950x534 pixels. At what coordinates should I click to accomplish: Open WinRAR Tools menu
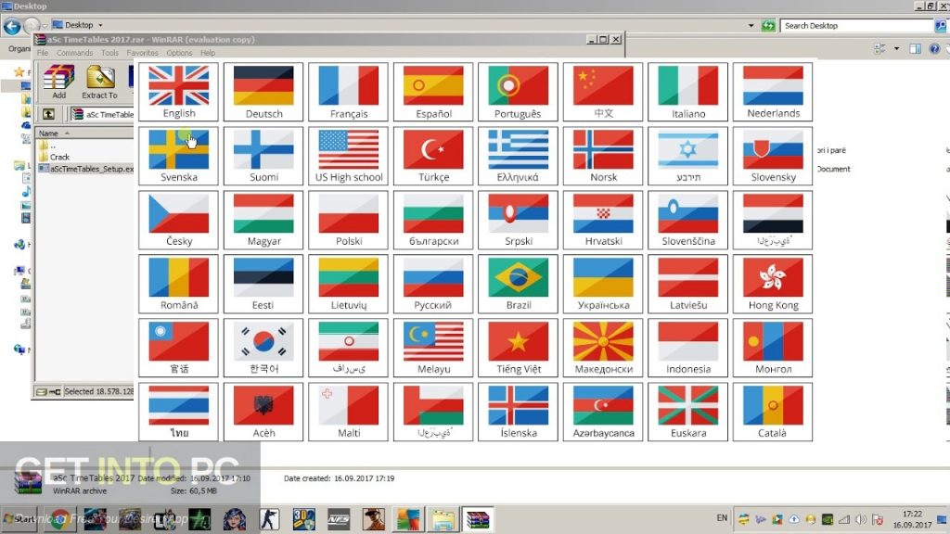(109, 53)
